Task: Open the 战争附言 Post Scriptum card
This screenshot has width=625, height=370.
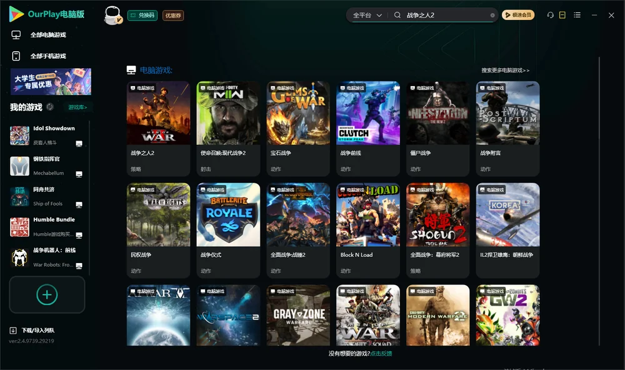Action: [507, 129]
